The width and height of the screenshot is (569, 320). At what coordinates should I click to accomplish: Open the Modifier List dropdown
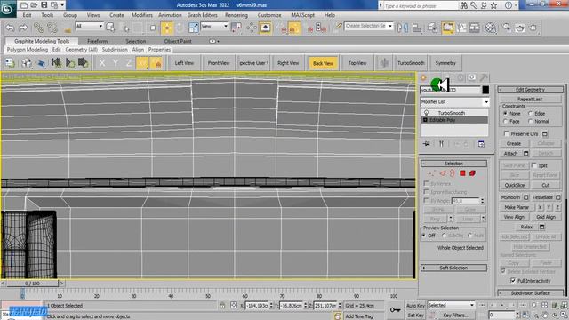(x=454, y=102)
